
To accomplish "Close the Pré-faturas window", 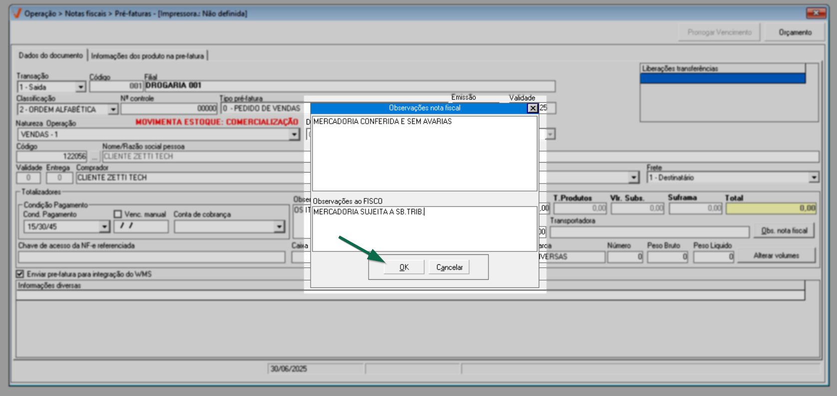I will point(816,13).
